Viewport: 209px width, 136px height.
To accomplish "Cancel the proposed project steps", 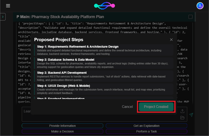I will [x=127, y=107].
